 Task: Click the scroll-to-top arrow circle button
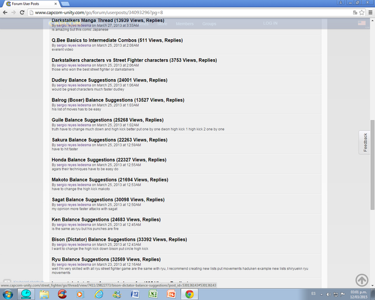click(362, 280)
